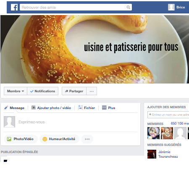Click the Exprimez-vous text box

tap(78, 122)
